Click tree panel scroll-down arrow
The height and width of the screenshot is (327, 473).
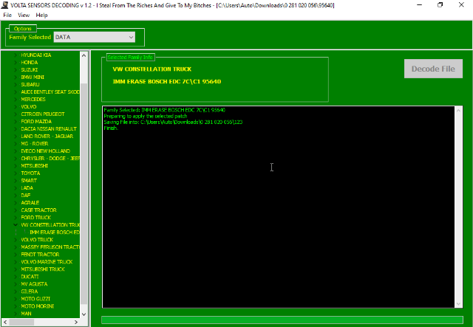tap(84, 314)
